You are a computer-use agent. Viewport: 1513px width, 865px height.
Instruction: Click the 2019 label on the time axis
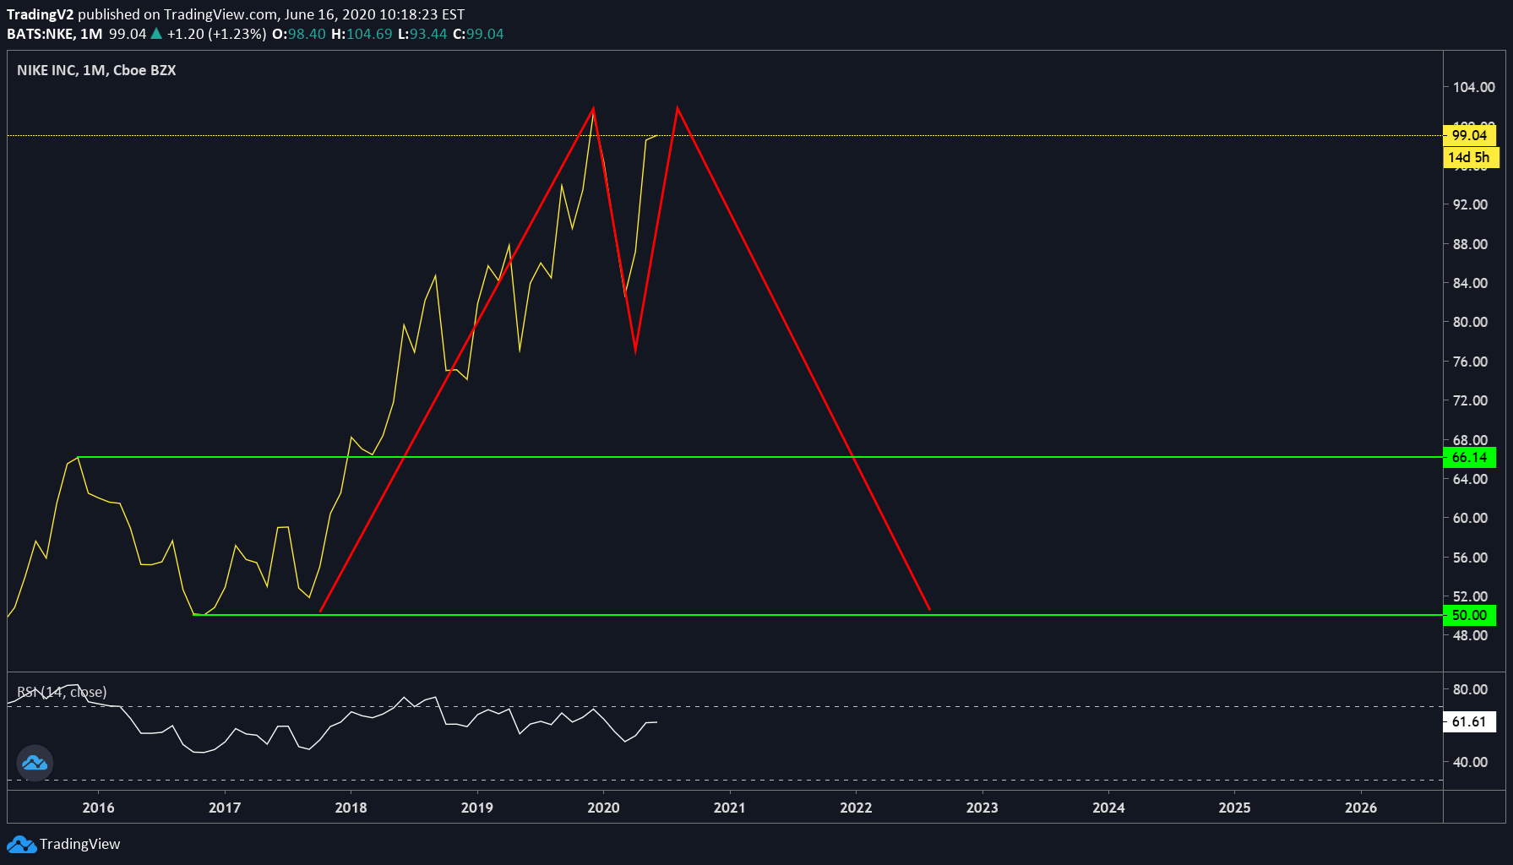point(477,808)
